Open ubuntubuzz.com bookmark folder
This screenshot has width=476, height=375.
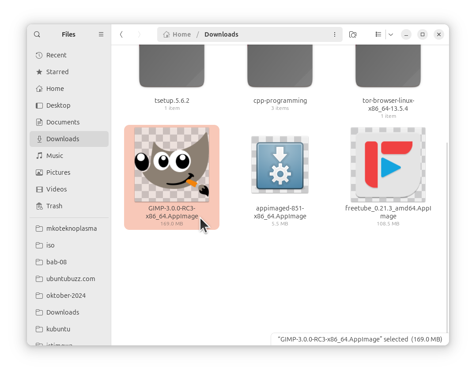click(69, 279)
